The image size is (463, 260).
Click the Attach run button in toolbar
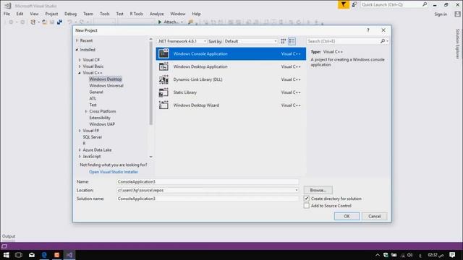click(171, 22)
